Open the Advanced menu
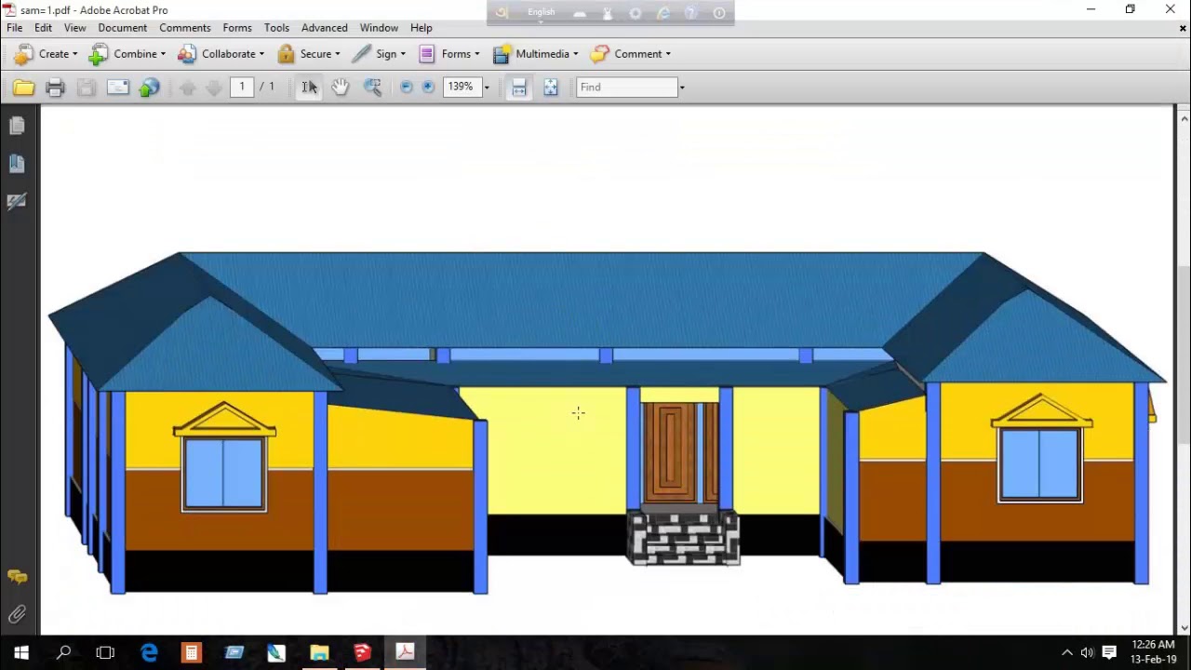The width and height of the screenshot is (1191, 670). (x=325, y=28)
